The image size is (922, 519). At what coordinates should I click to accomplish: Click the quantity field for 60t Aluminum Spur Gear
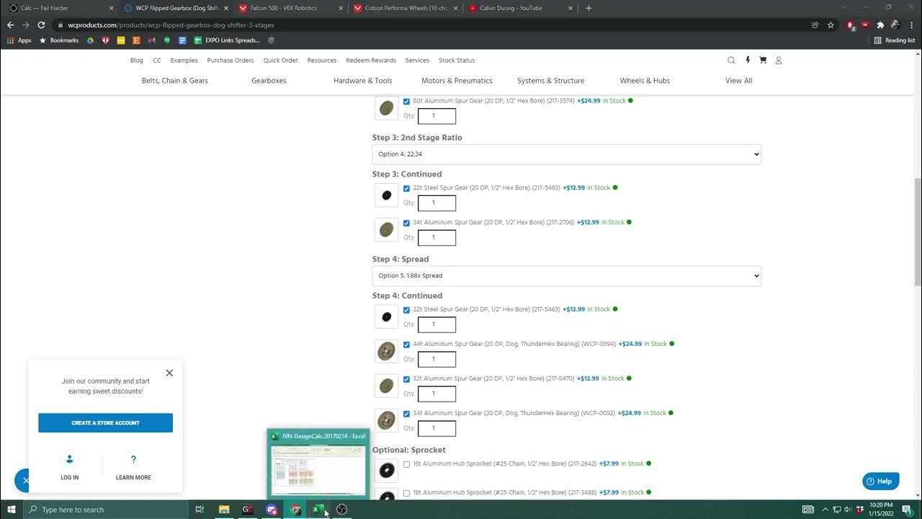(x=437, y=116)
